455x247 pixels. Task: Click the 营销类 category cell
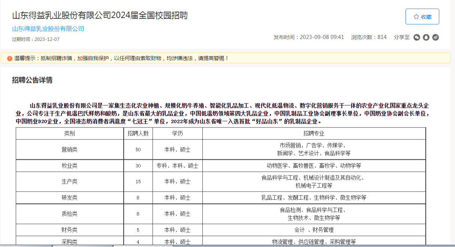coord(70,150)
